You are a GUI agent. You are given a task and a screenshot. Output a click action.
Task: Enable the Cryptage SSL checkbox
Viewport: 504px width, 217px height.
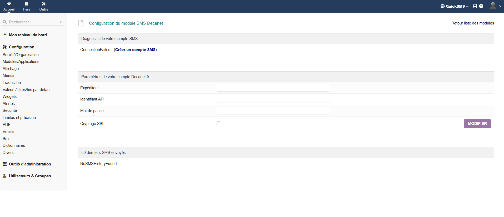click(218, 123)
